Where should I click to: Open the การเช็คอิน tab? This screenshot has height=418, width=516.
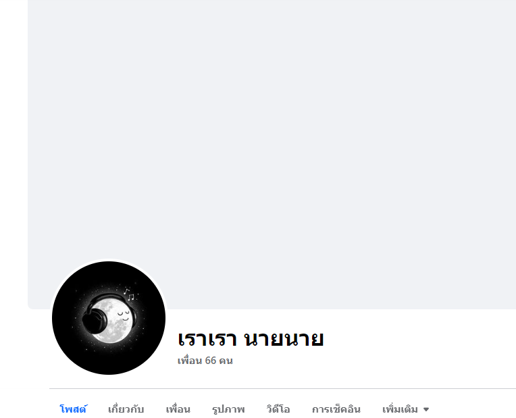(336, 409)
